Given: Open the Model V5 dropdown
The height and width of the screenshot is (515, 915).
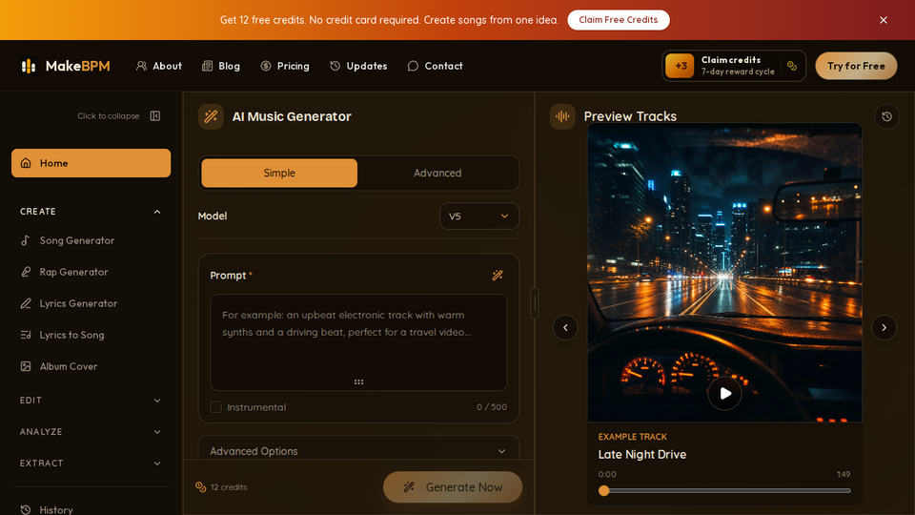Looking at the screenshot, I should tap(479, 216).
